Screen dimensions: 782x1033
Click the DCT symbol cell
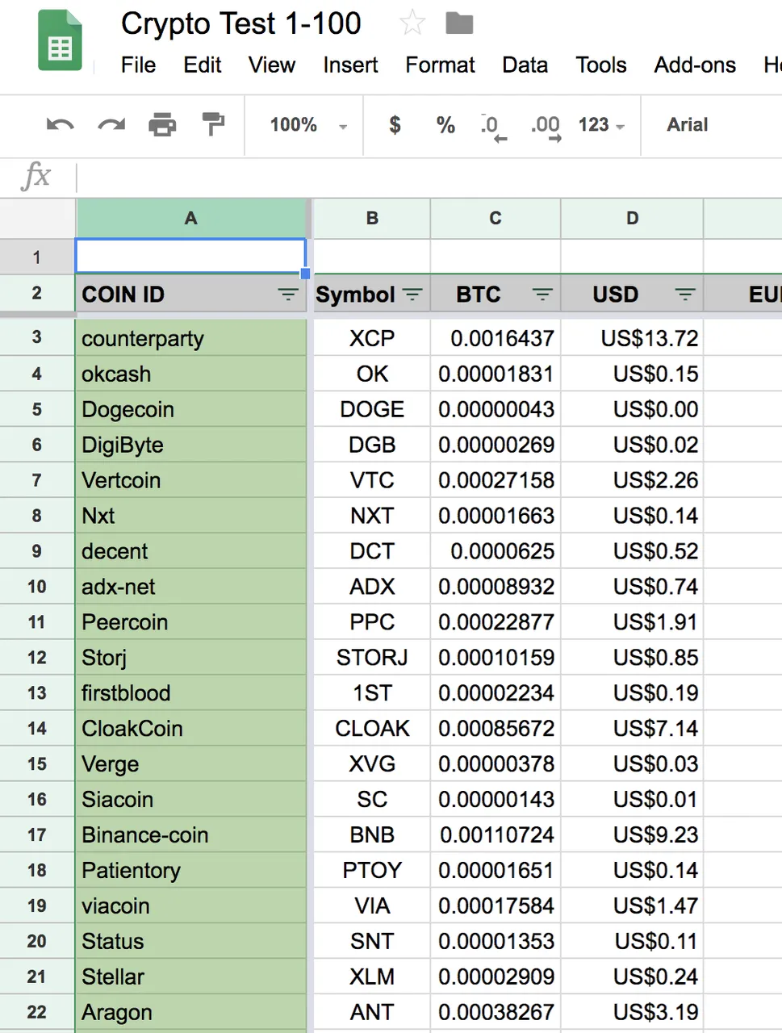pos(372,551)
